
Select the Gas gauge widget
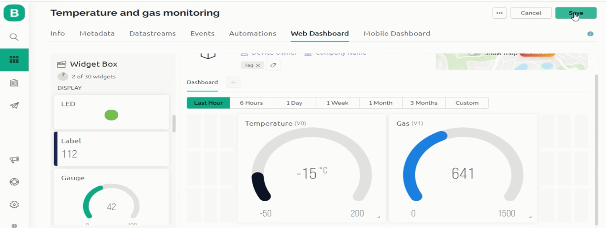(x=463, y=168)
